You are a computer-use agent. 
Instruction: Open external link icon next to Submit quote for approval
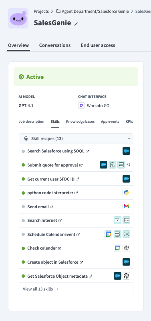click(x=81, y=165)
